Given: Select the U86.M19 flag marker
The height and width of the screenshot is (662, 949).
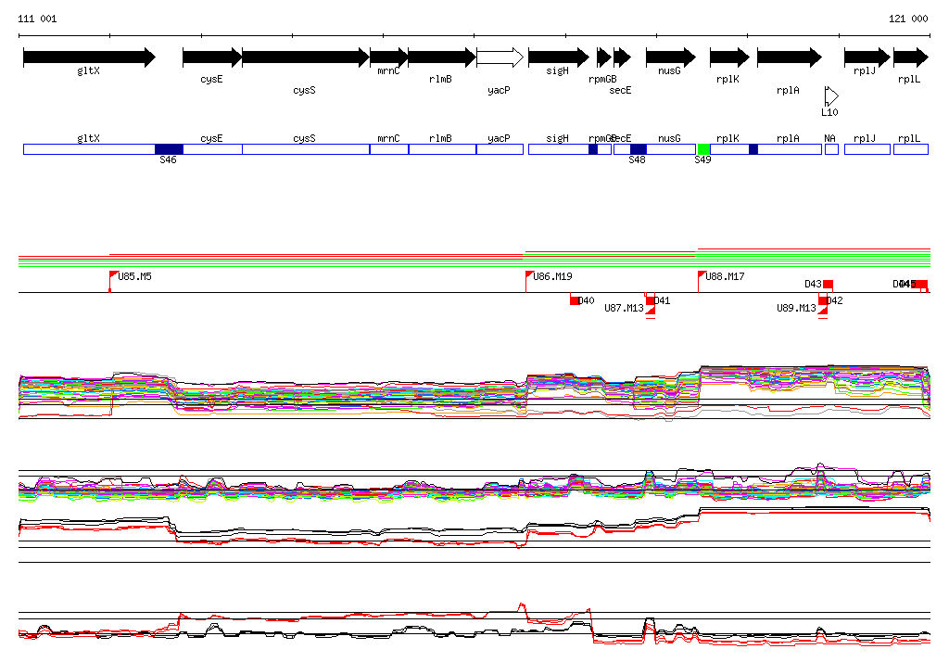Looking at the screenshot, I should click(x=530, y=276).
